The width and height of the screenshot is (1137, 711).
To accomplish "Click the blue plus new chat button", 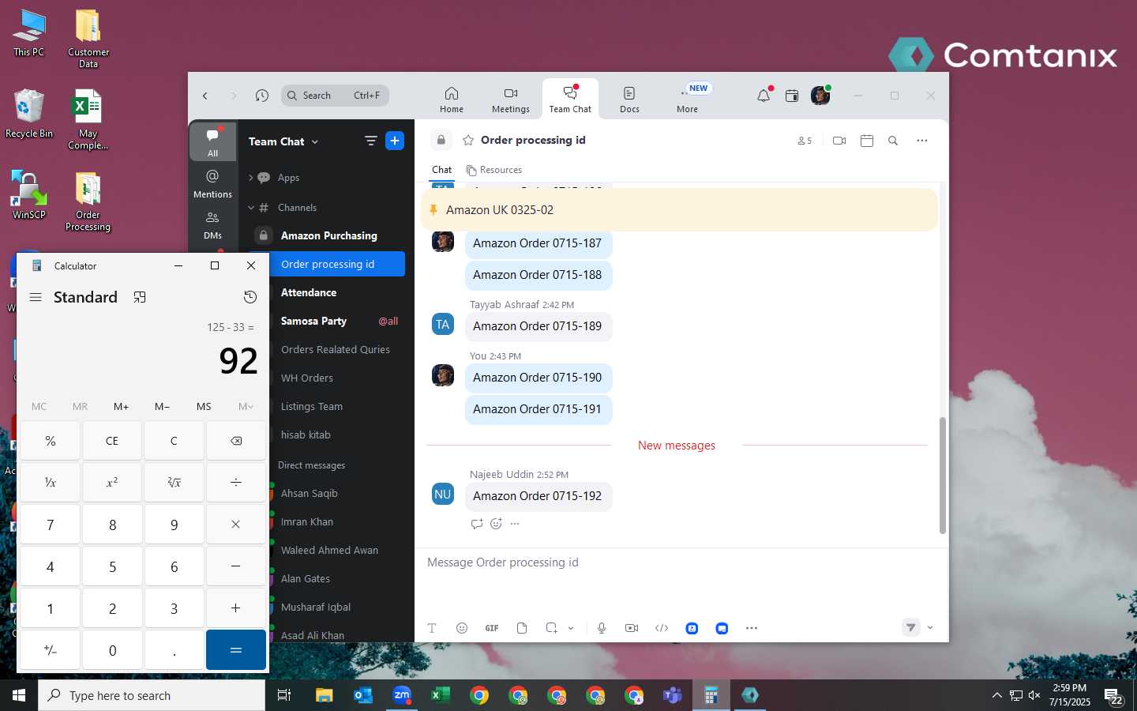I will tap(395, 141).
